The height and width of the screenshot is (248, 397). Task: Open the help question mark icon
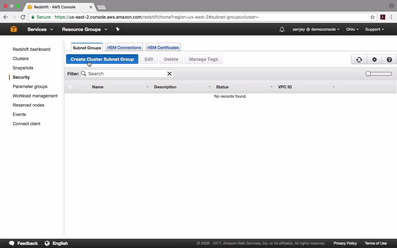[x=389, y=60]
